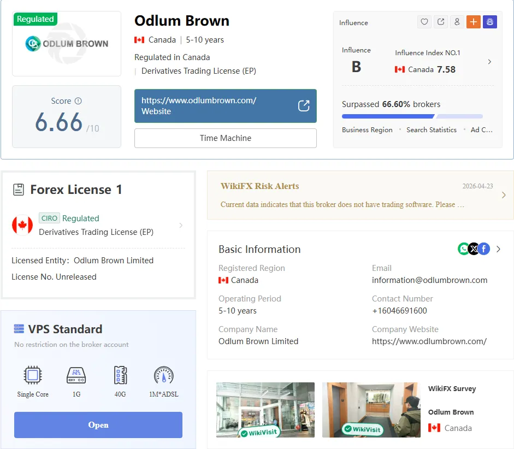Click the WhatsApp contact icon
Image resolution: width=514 pixels, height=449 pixels.
click(463, 249)
